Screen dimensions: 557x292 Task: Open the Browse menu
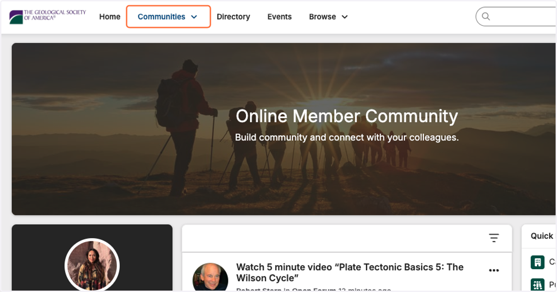tap(329, 17)
